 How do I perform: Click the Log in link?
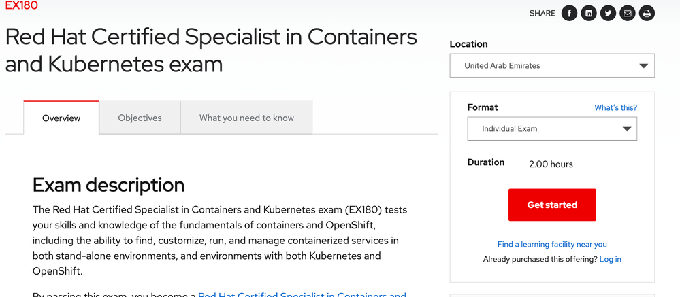pos(610,259)
